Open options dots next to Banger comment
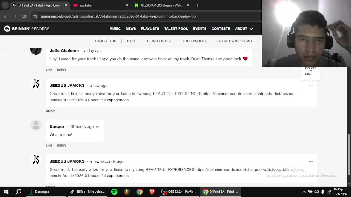Viewport: 351px width, 197px height. tap(98, 127)
